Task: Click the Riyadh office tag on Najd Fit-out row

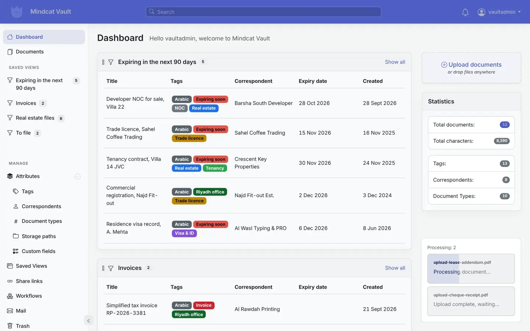Action: click(210, 192)
